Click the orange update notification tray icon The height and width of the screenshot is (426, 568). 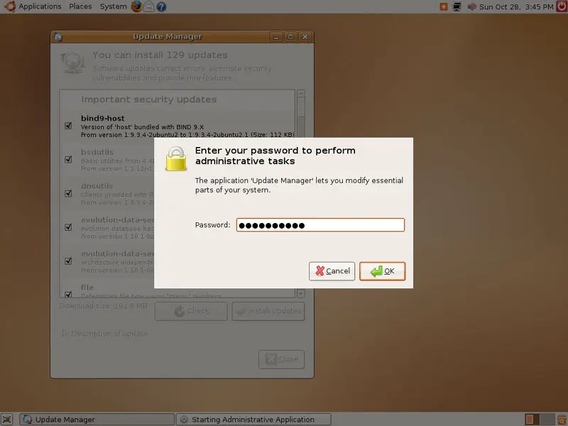[x=444, y=6]
